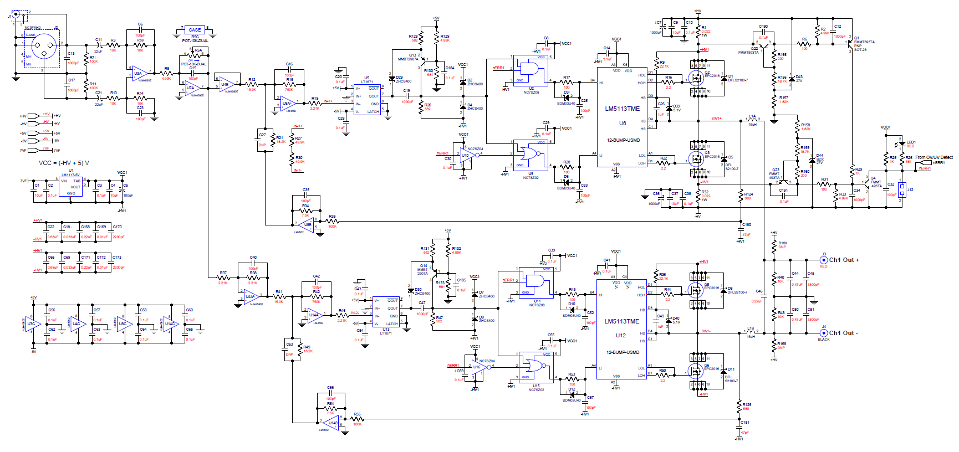This screenshot has width=959, height=452.
Task: Click the Ch1 Out + terminal J3
Action: coord(824,260)
